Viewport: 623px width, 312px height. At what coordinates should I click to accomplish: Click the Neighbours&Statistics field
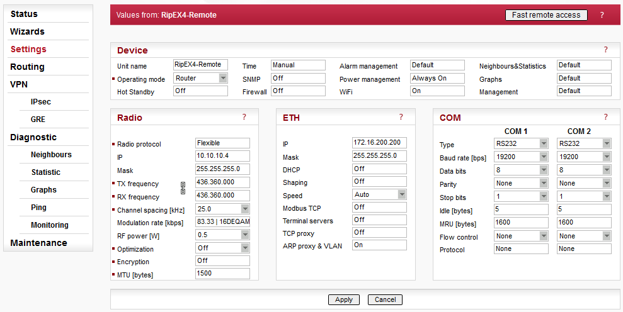584,65
